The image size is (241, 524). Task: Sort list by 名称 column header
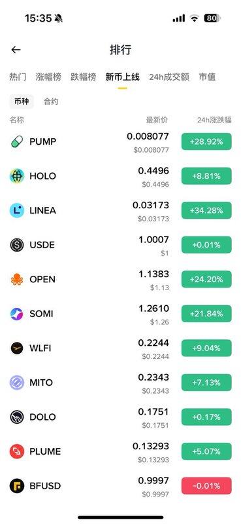(x=17, y=120)
